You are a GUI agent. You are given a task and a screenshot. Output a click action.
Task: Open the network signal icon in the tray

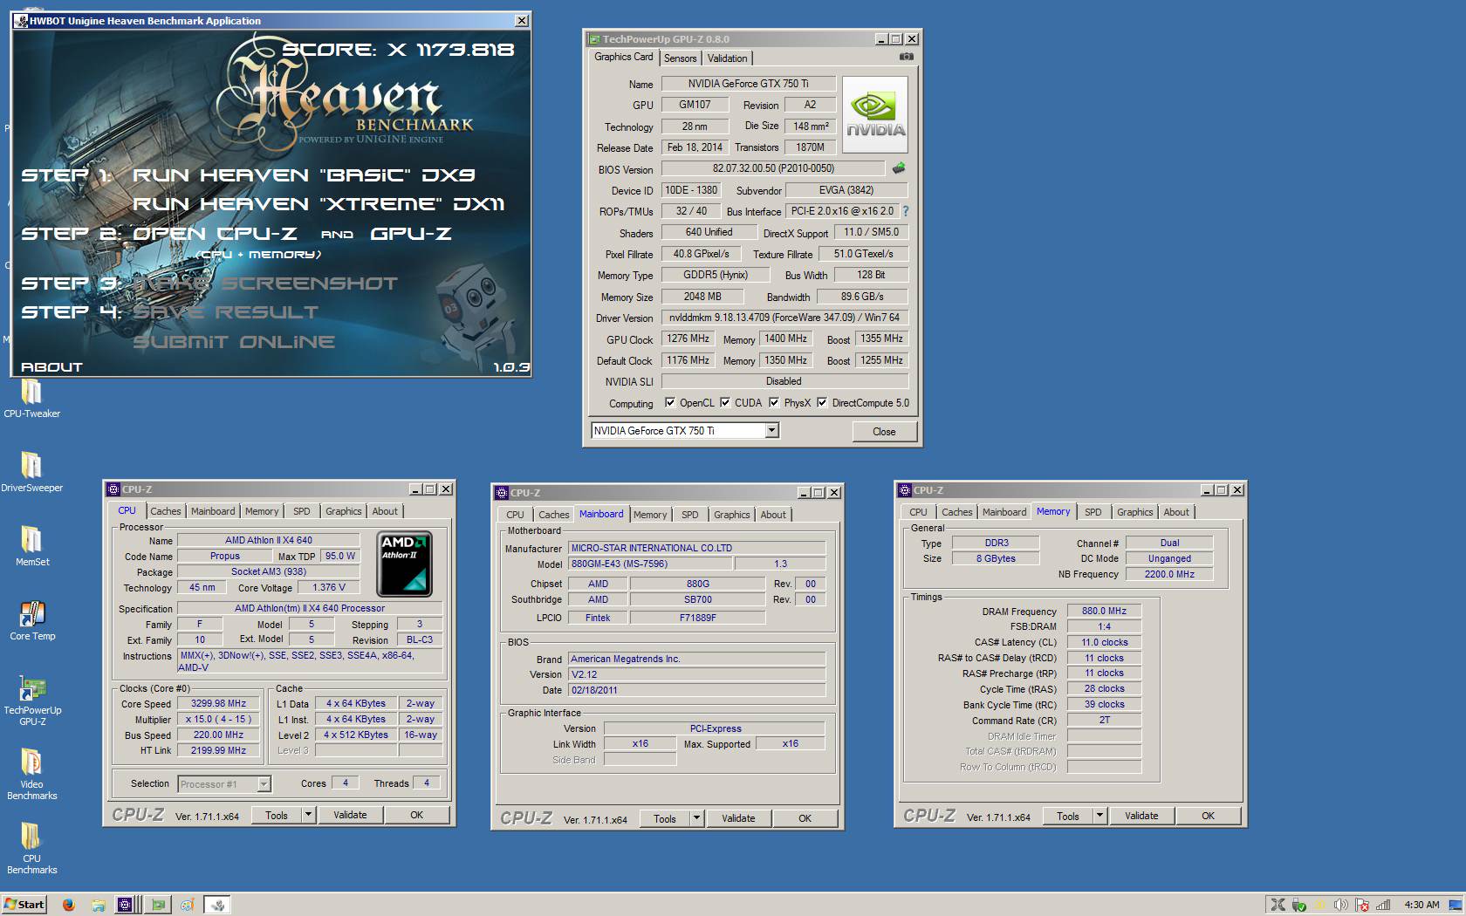point(1383,905)
